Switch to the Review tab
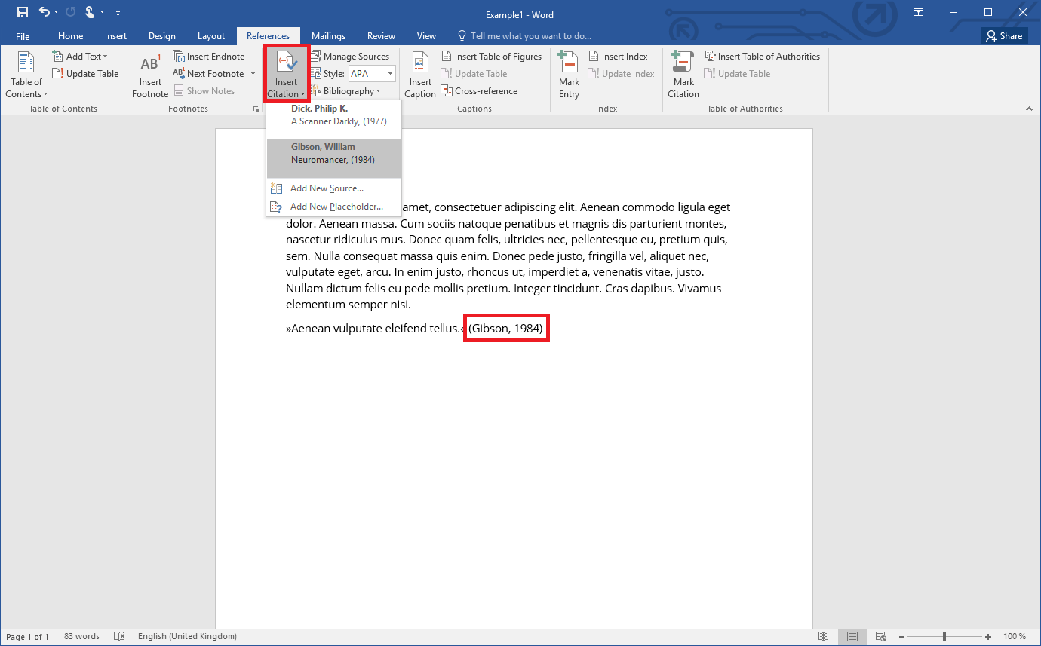 pos(381,36)
